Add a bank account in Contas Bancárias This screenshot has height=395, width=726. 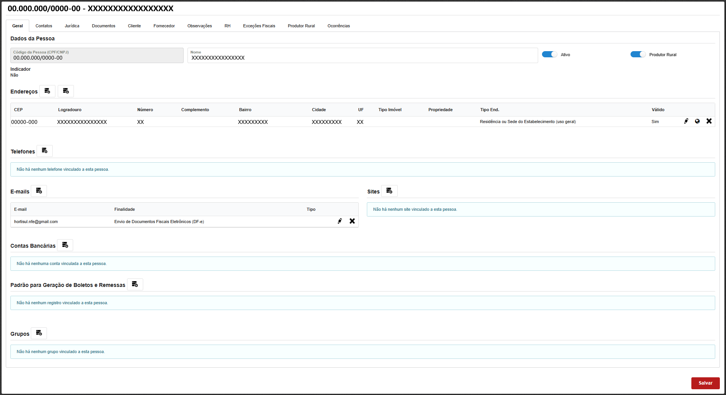point(65,245)
